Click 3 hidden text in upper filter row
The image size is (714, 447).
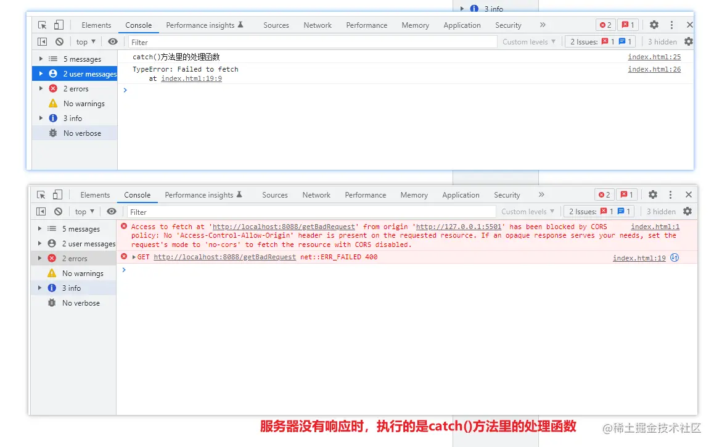point(662,42)
